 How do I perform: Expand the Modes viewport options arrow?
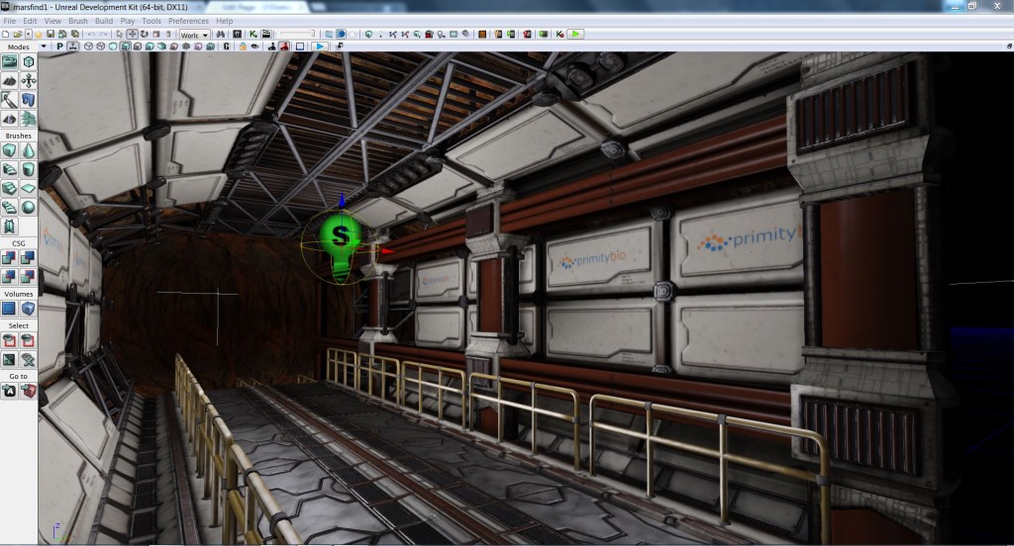(43, 46)
